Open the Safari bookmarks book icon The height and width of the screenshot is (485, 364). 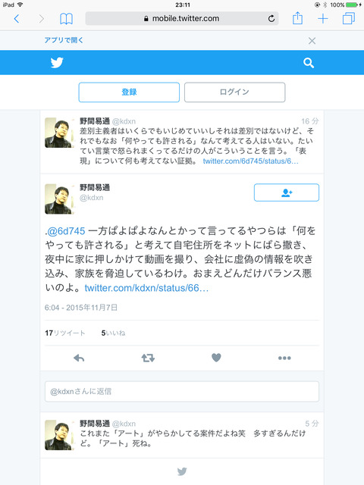coord(66,19)
